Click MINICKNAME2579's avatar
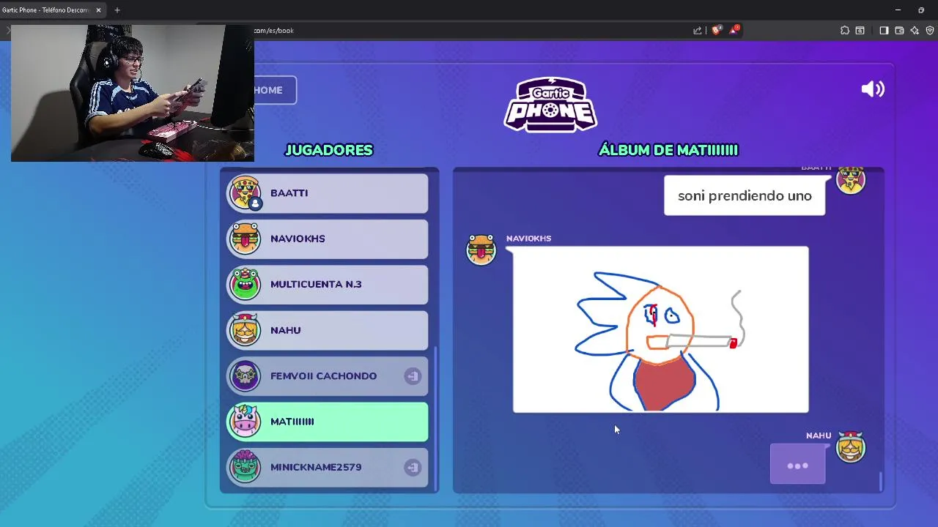 point(245,467)
